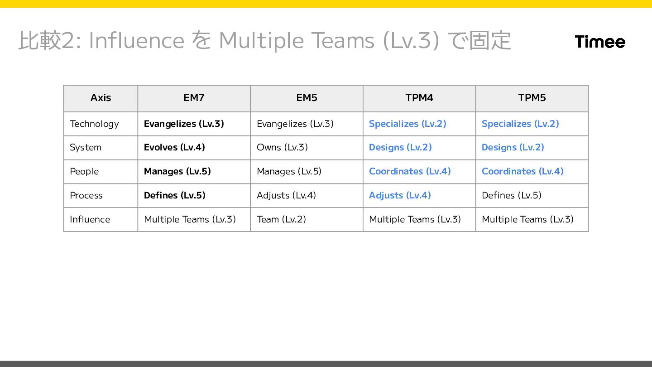Select the Axis column header
Screen dimensions: 652x367
tap(101, 98)
